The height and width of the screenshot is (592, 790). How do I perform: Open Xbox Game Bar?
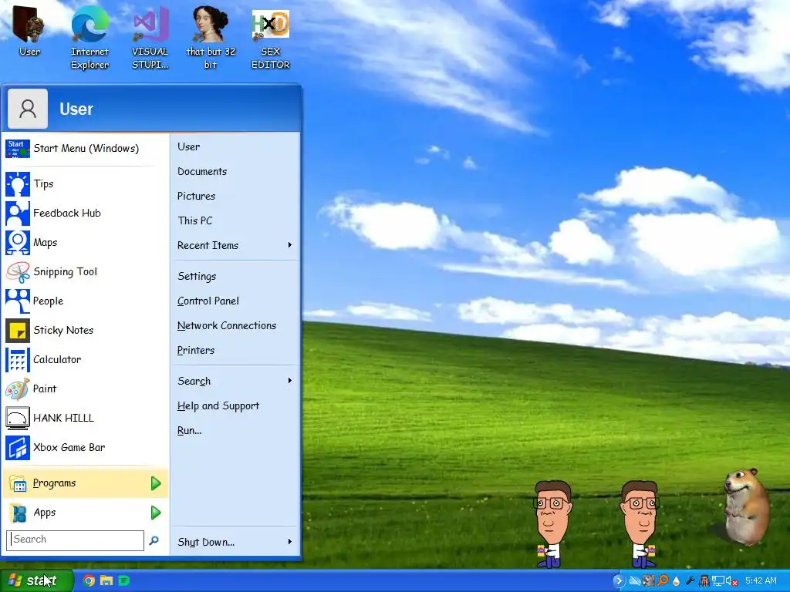[x=85, y=447]
